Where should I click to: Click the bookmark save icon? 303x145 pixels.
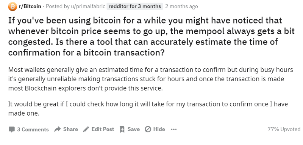[122, 129]
